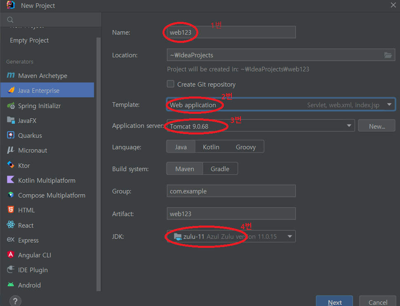The width and height of the screenshot is (400, 306).
Task: Click the Artifact input field
Action: [x=231, y=214]
